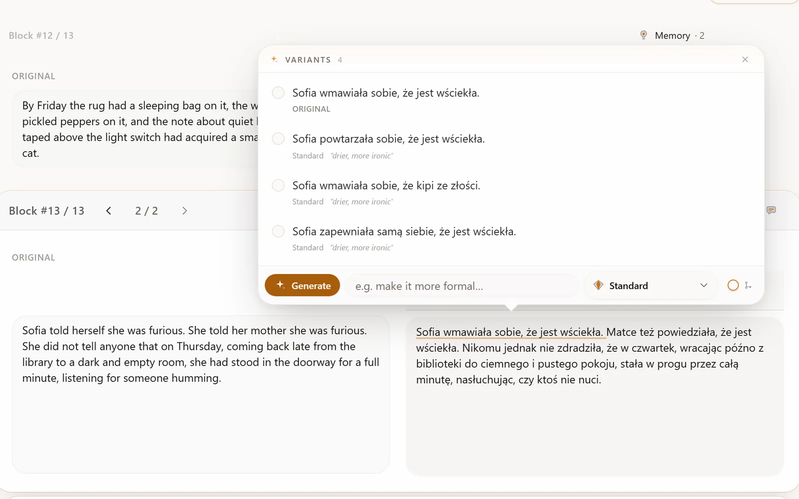Select the variant 'Sofia powtarzała sobie, że jest wściekła.'
The width and height of the screenshot is (799, 499).
click(278, 139)
